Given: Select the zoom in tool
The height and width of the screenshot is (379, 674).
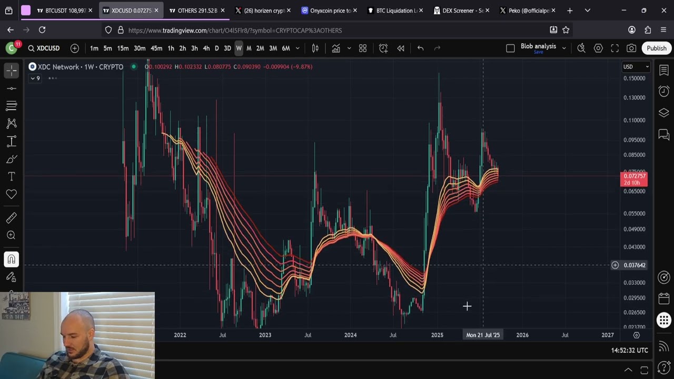Looking at the screenshot, I should tap(12, 235).
